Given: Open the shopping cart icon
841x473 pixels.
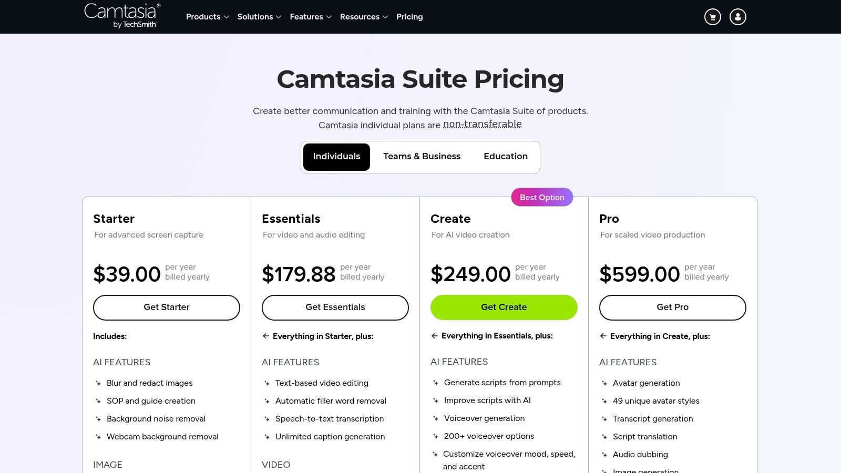Looking at the screenshot, I should [713, 17].
